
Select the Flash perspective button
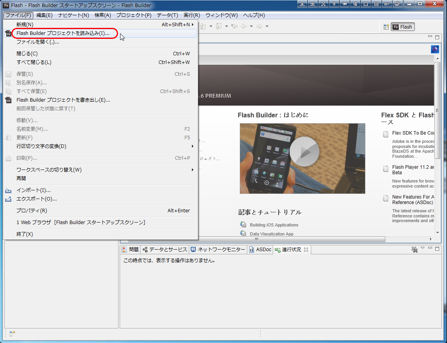coord(403,27)
